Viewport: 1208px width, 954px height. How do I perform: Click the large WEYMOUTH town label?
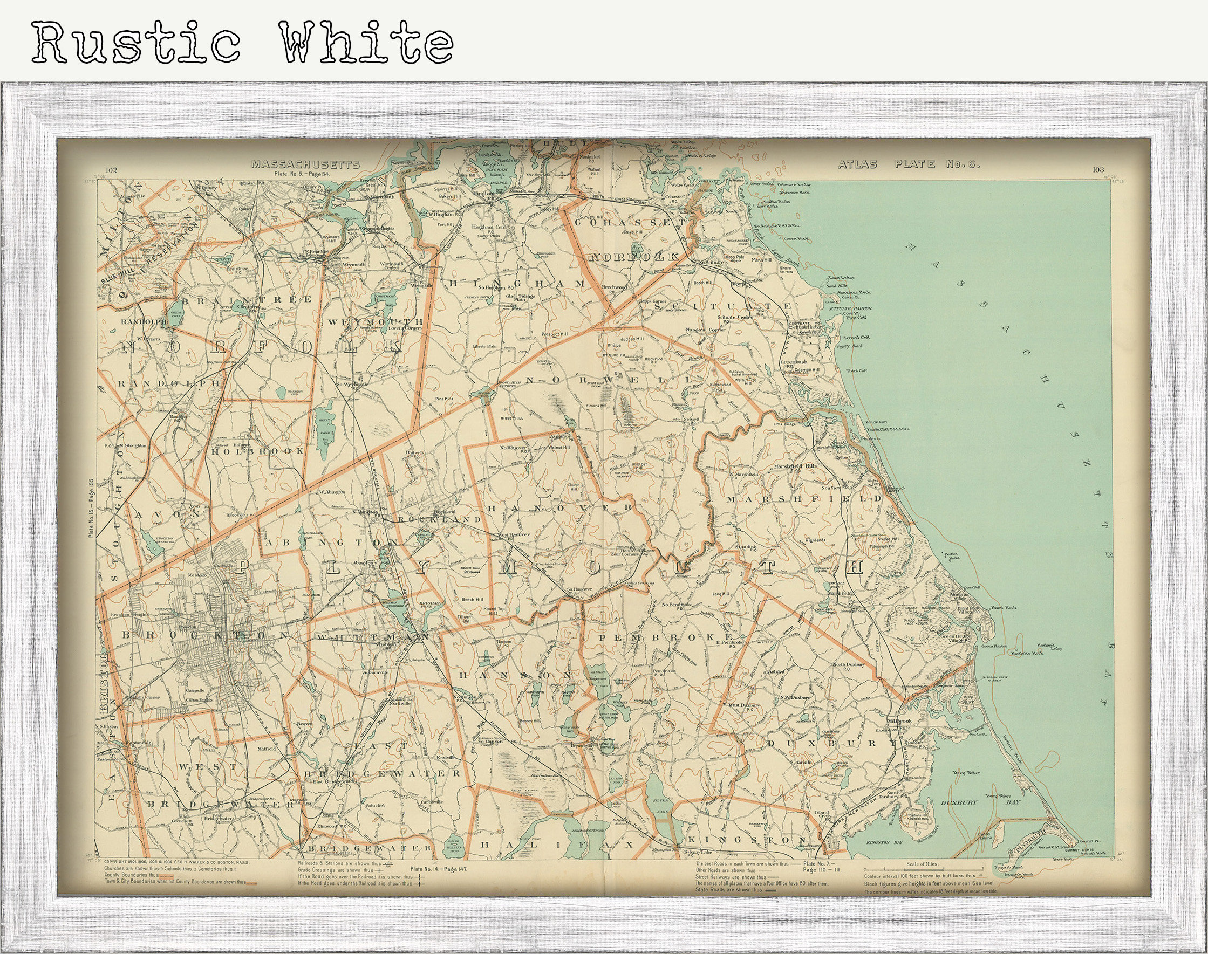[376, 322]
